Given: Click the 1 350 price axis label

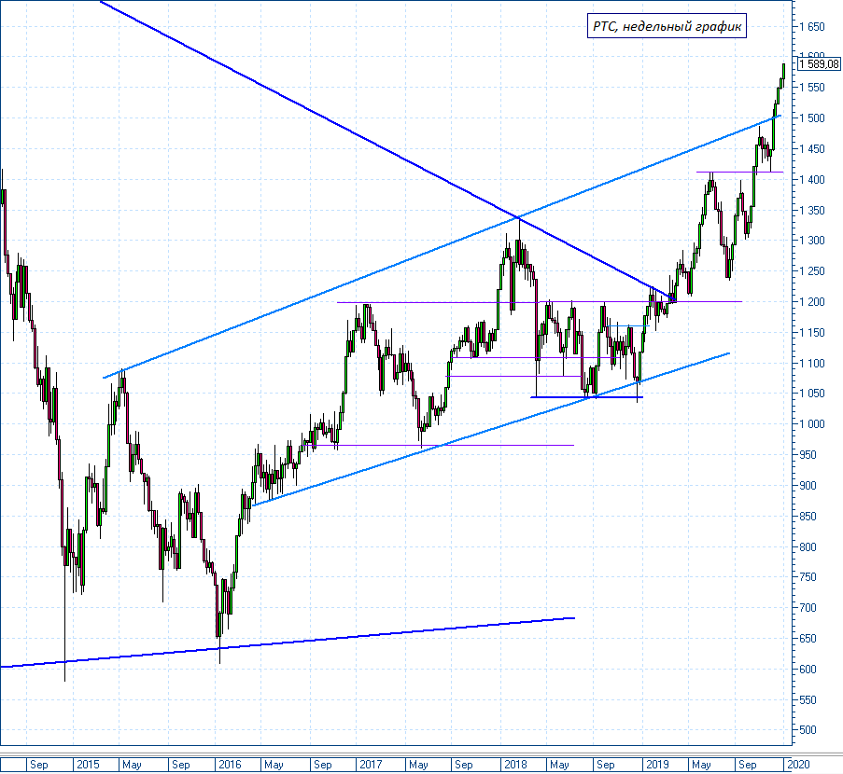Looking at the screenshot, I should point(811,210).
